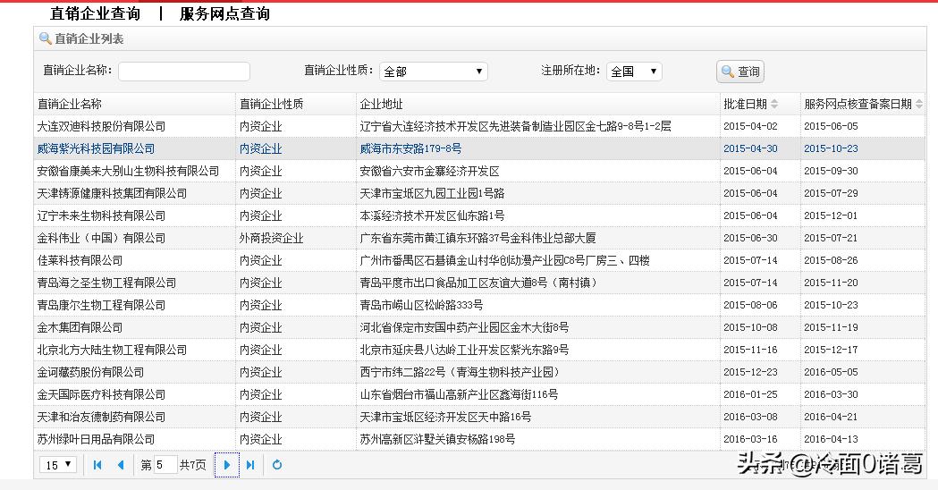Jump to last page arrow

click(x=250, y=465)
